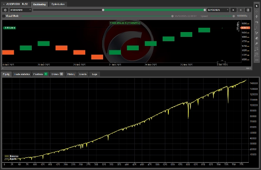Viewport: 261px width, 170px height.
Task: Open the Trade statistics tab
Action: (x=22, y=74)
